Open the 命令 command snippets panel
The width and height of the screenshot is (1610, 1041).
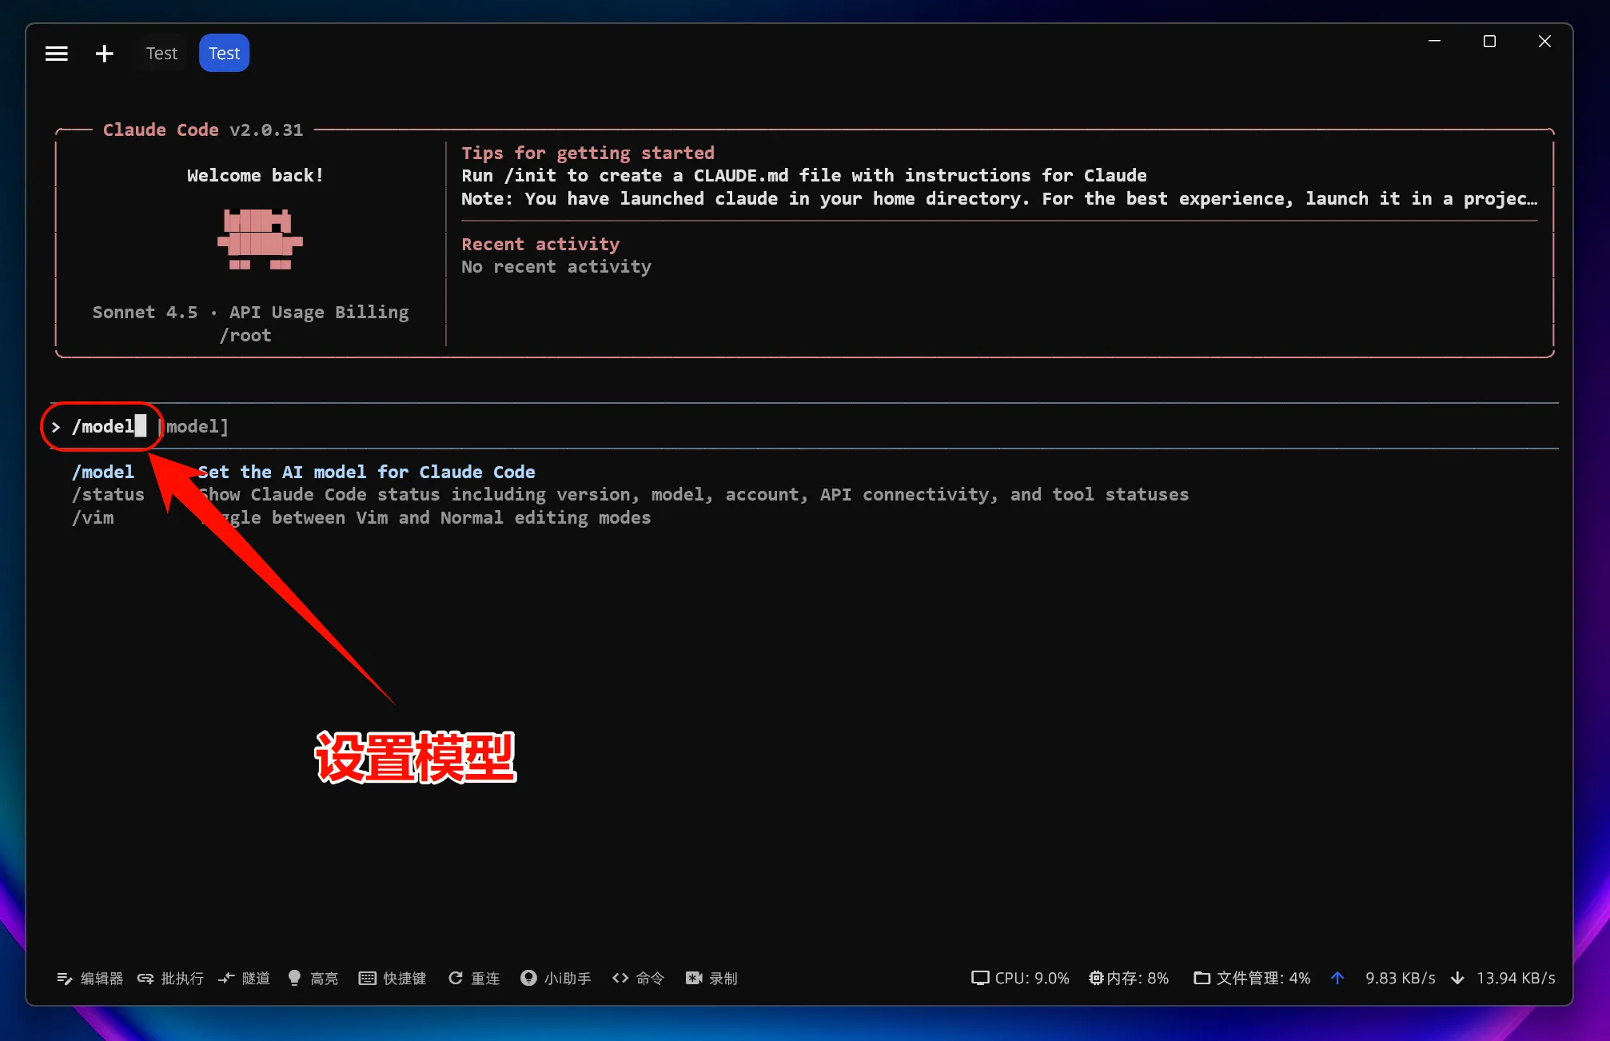pos(637,978)
